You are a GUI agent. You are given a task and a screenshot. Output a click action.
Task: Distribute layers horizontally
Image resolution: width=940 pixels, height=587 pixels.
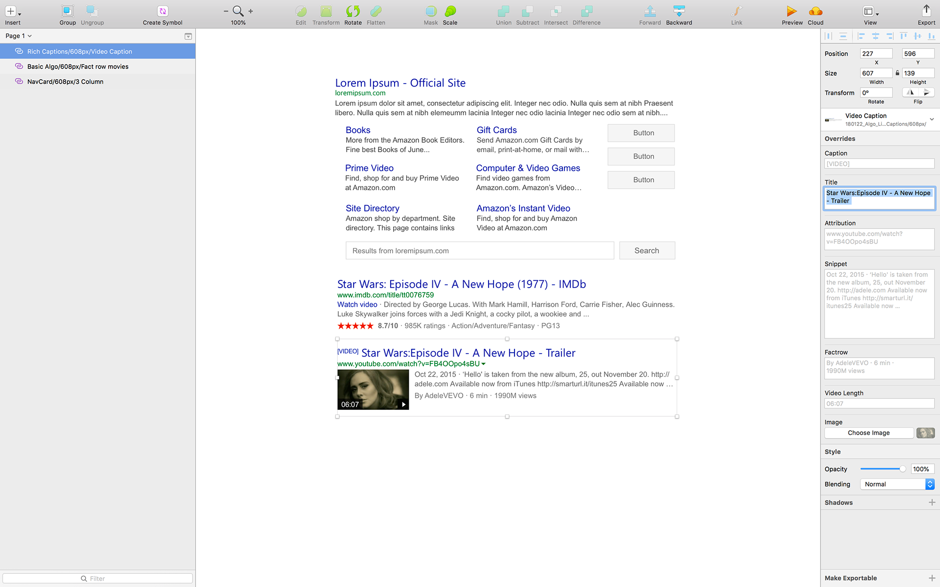coord(828,36)
